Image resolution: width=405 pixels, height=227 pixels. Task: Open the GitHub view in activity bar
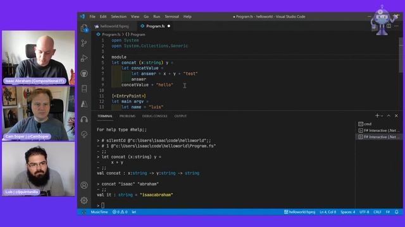(x=84, y=74)
